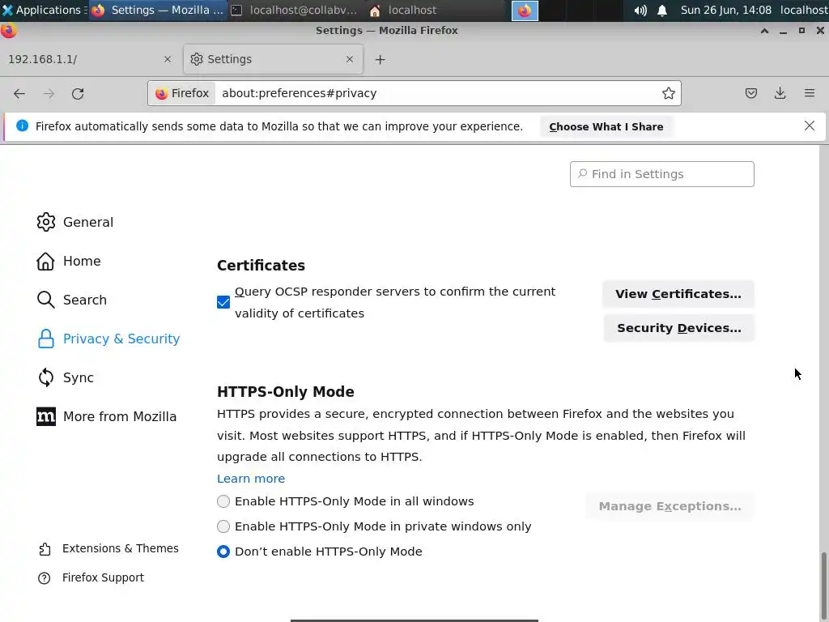
Task: Bookmark this page with star icon
Action: coord(669,93)
